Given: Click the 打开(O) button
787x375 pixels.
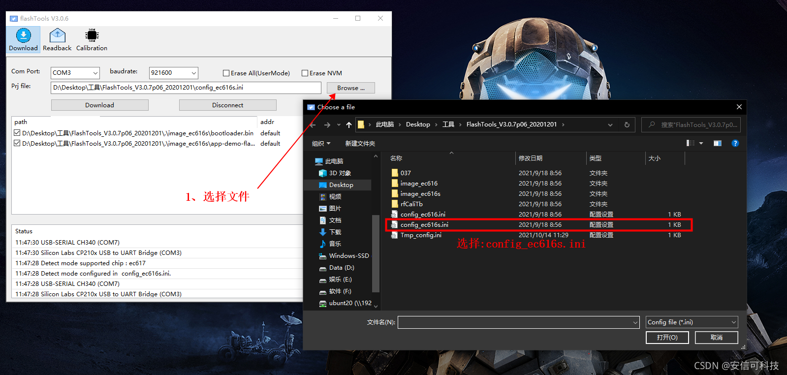Looking at the screenshot, I should point(667,338).
